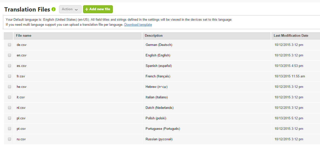
Task: Click the plus icon on Add new file
Action: coord(87,9)
